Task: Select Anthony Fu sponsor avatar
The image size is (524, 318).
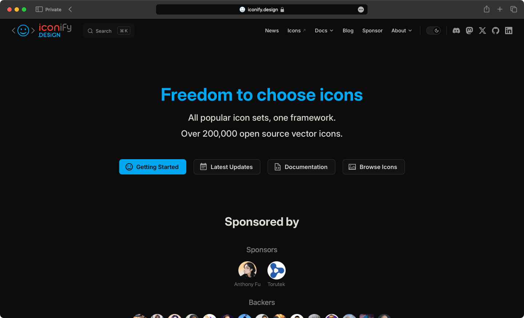Action: (247, 270)
